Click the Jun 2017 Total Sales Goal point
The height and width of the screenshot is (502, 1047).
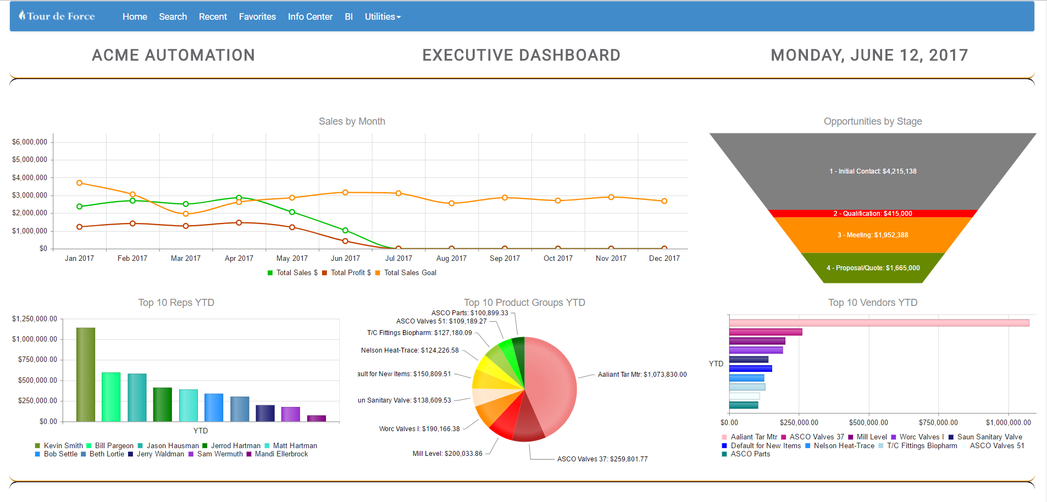345,192
